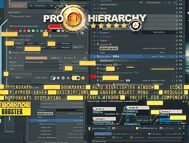The image size is (189, 143).
Task: Uncheck Use Background Color
Action: click(11, 26)
